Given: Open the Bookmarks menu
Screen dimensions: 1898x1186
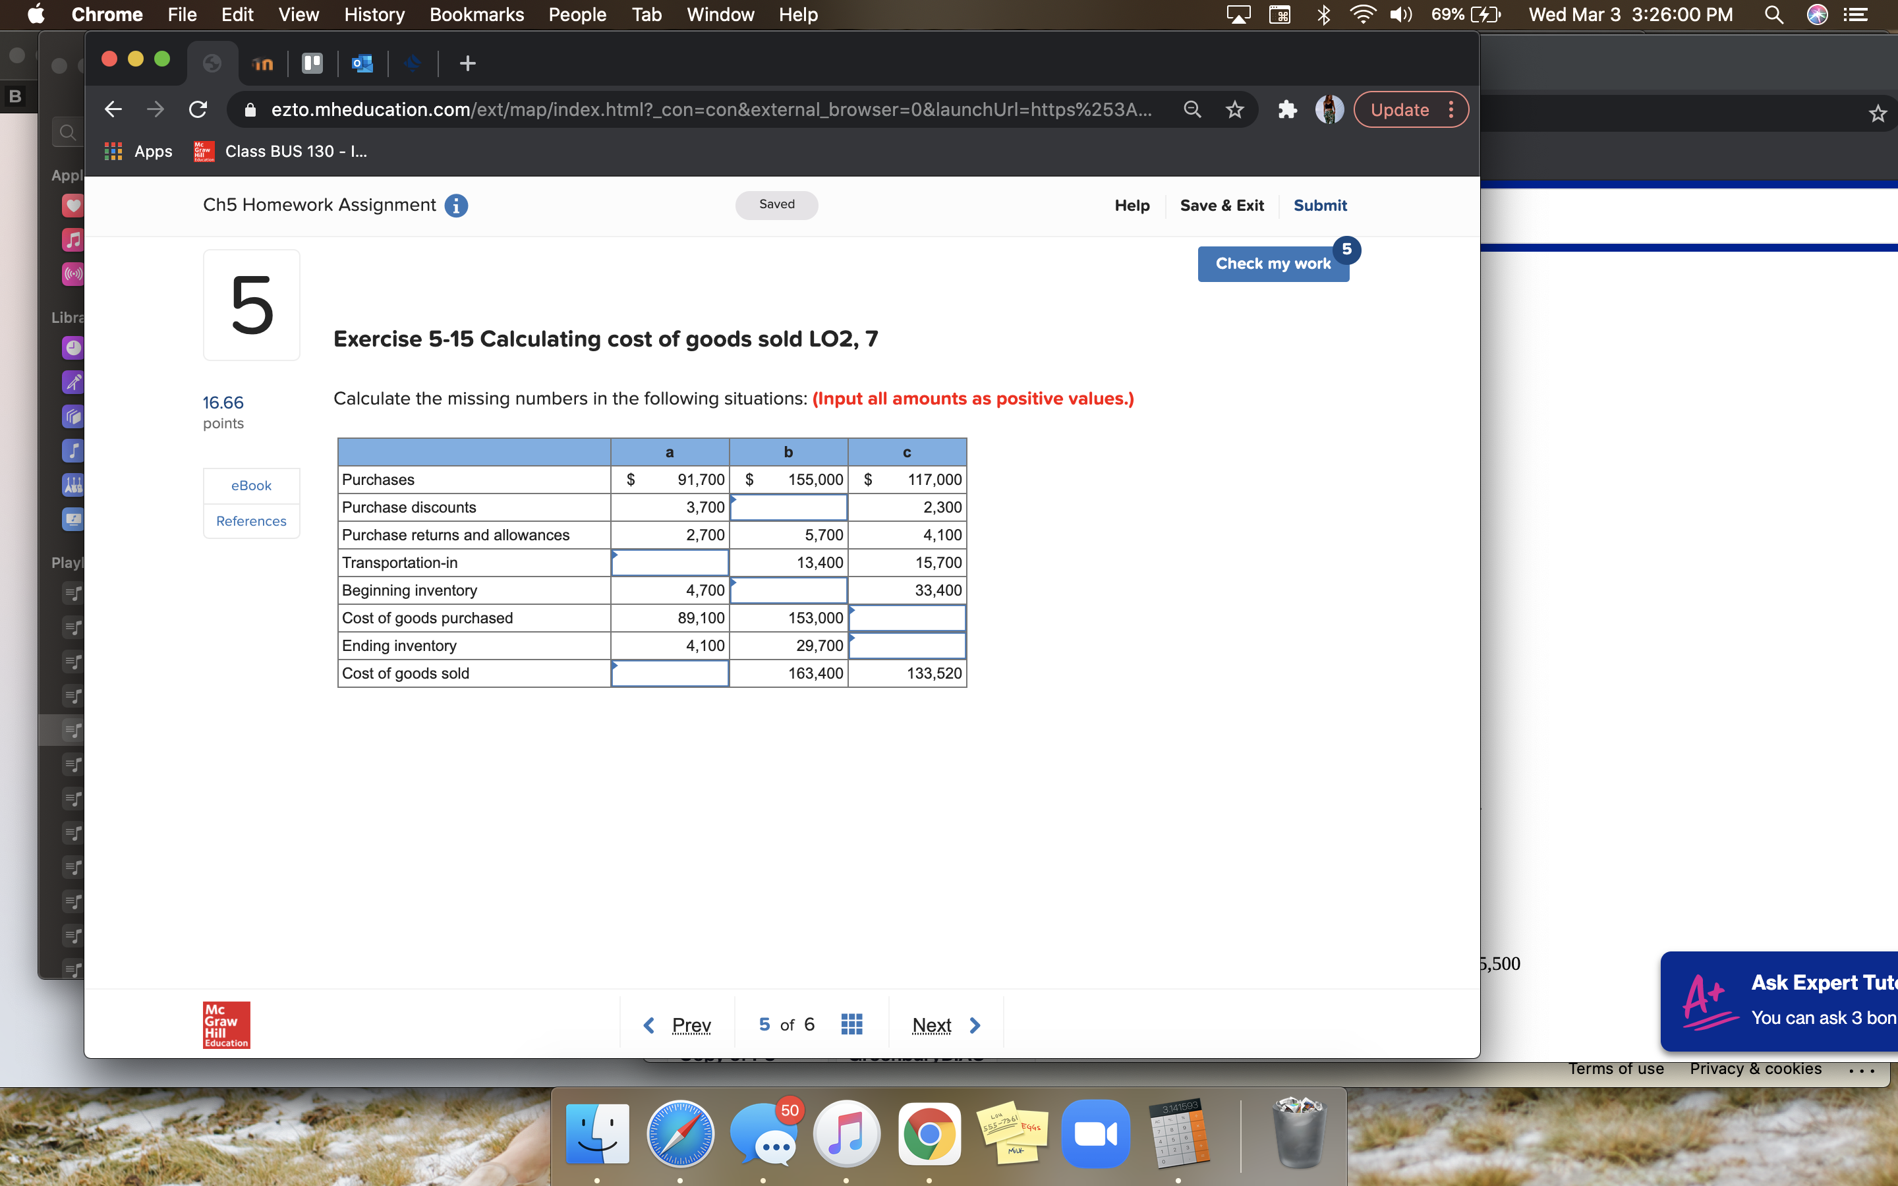Looking at the screenshot, I should [476, 14].
